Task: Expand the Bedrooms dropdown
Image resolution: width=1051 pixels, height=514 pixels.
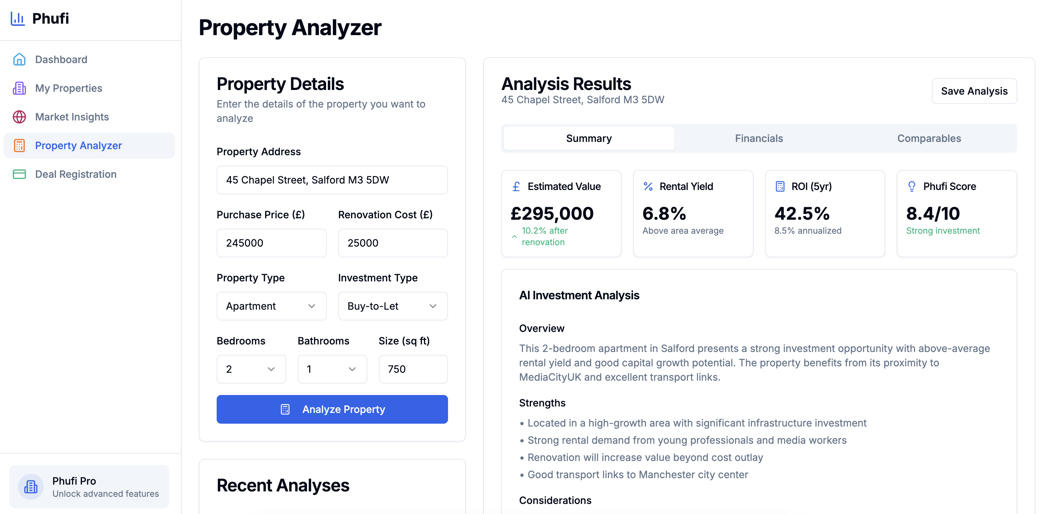Action: tap(251, 369)
